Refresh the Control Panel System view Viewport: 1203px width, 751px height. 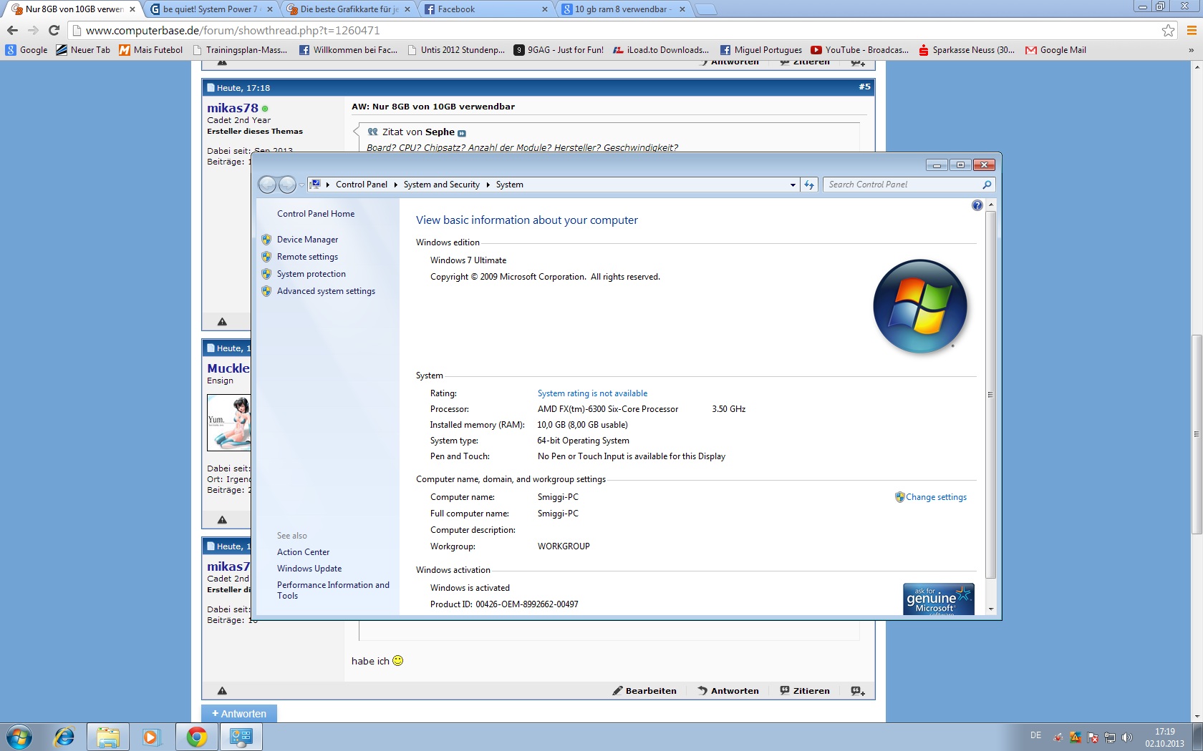809,185
